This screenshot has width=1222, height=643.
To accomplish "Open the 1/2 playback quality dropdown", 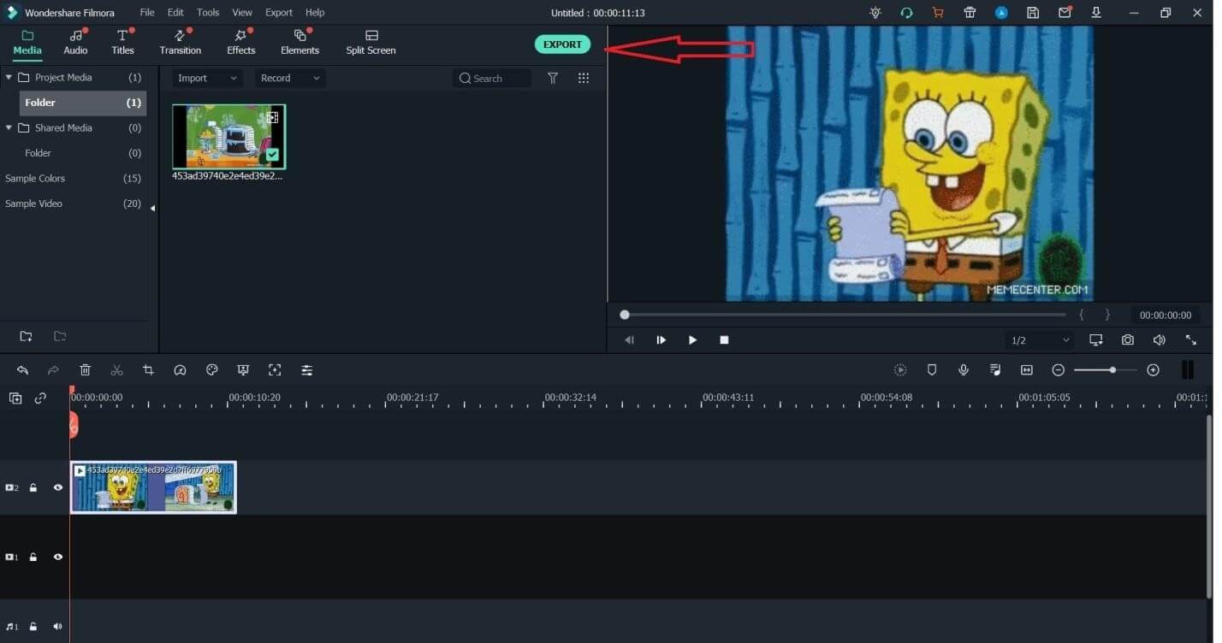I will click(x=1040, y=340).
